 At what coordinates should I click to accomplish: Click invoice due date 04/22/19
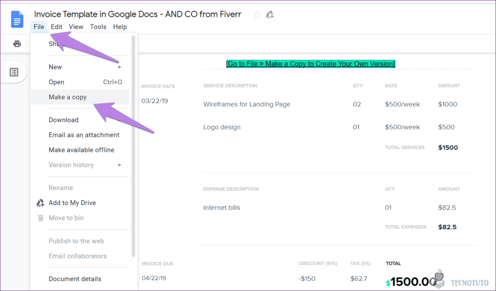coord(154,278)
